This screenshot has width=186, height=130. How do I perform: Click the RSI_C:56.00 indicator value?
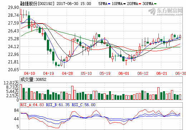click(83, 105)
